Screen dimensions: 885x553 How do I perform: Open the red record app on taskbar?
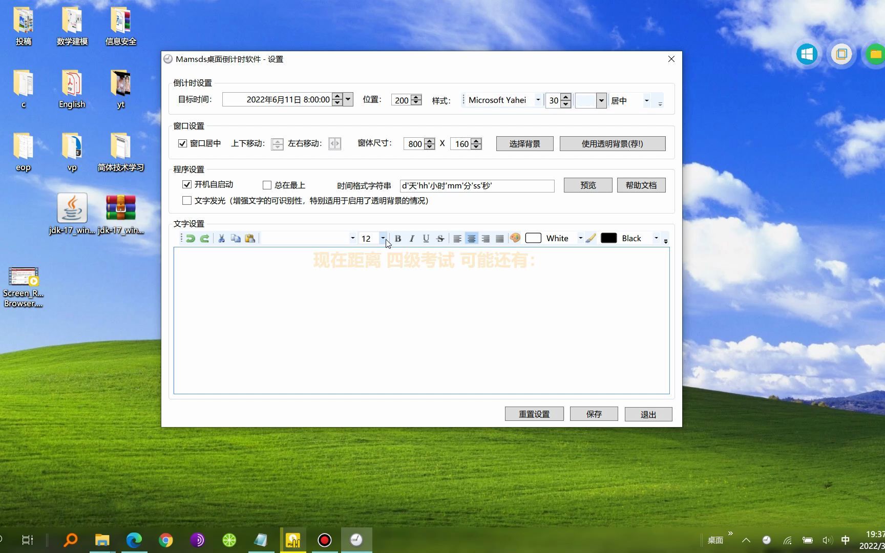click(325, 540)
